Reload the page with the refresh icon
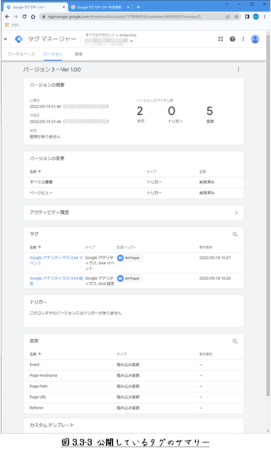 tap(24, 17)
